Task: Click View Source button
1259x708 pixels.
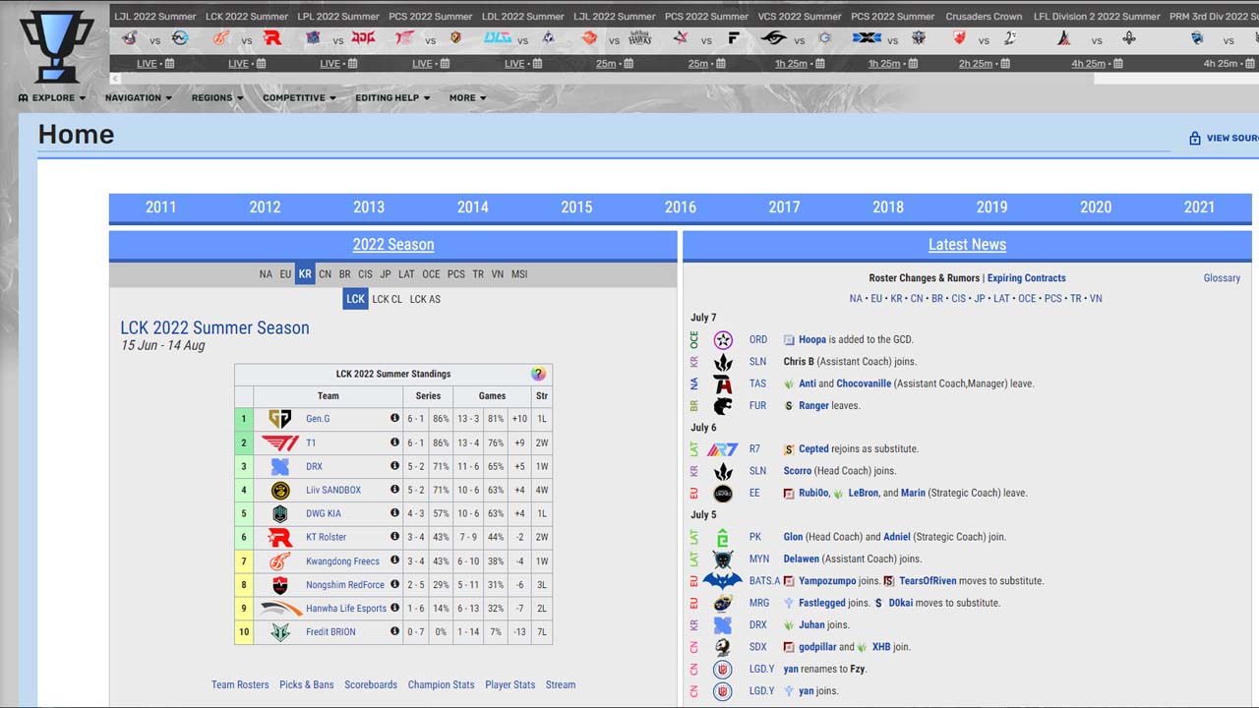Action: pyautogui.click(x=1224, y=139)
